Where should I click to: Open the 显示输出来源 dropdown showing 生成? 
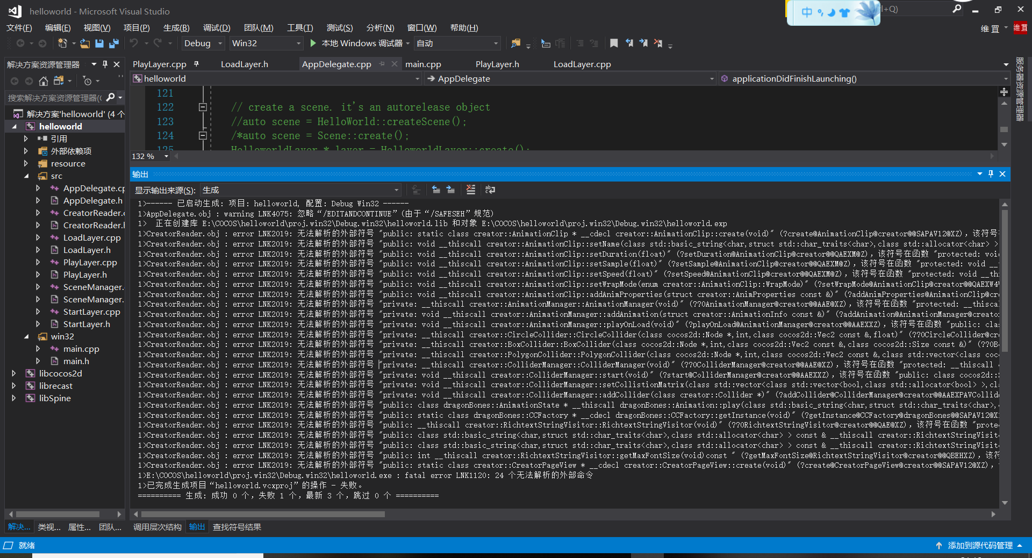pyautogui.click(x=301, y=190)
